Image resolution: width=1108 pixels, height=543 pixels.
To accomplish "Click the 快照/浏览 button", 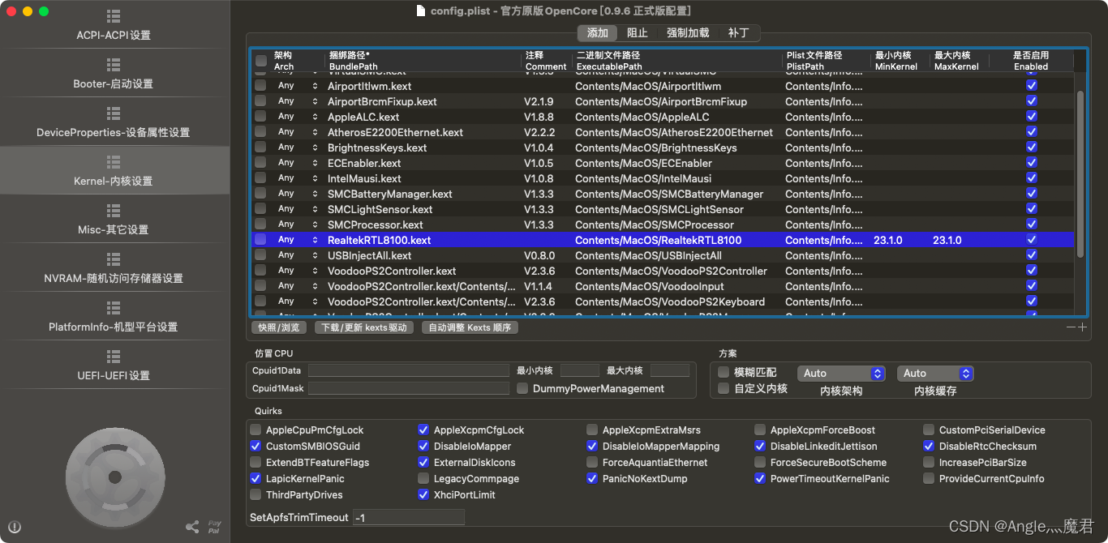I will pos(279,327).
